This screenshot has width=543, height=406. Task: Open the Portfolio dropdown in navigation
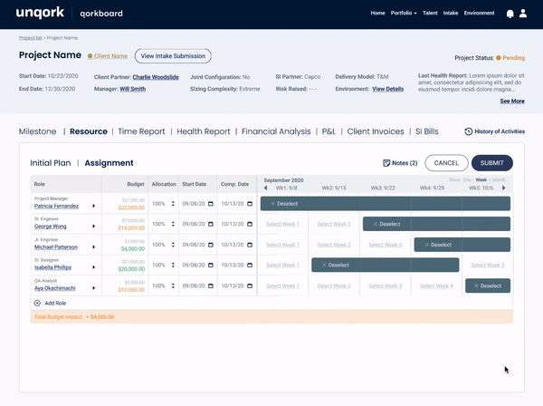click(404, 13)
